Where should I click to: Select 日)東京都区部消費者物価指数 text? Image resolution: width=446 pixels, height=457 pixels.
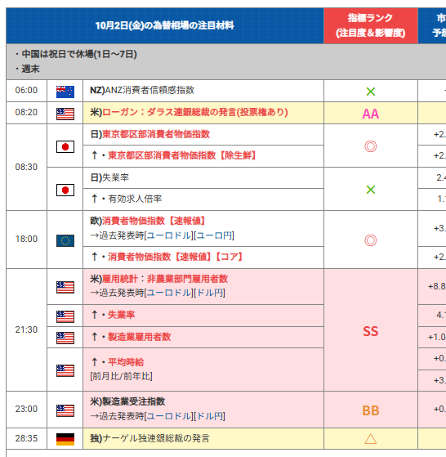[x=150, y=134]
